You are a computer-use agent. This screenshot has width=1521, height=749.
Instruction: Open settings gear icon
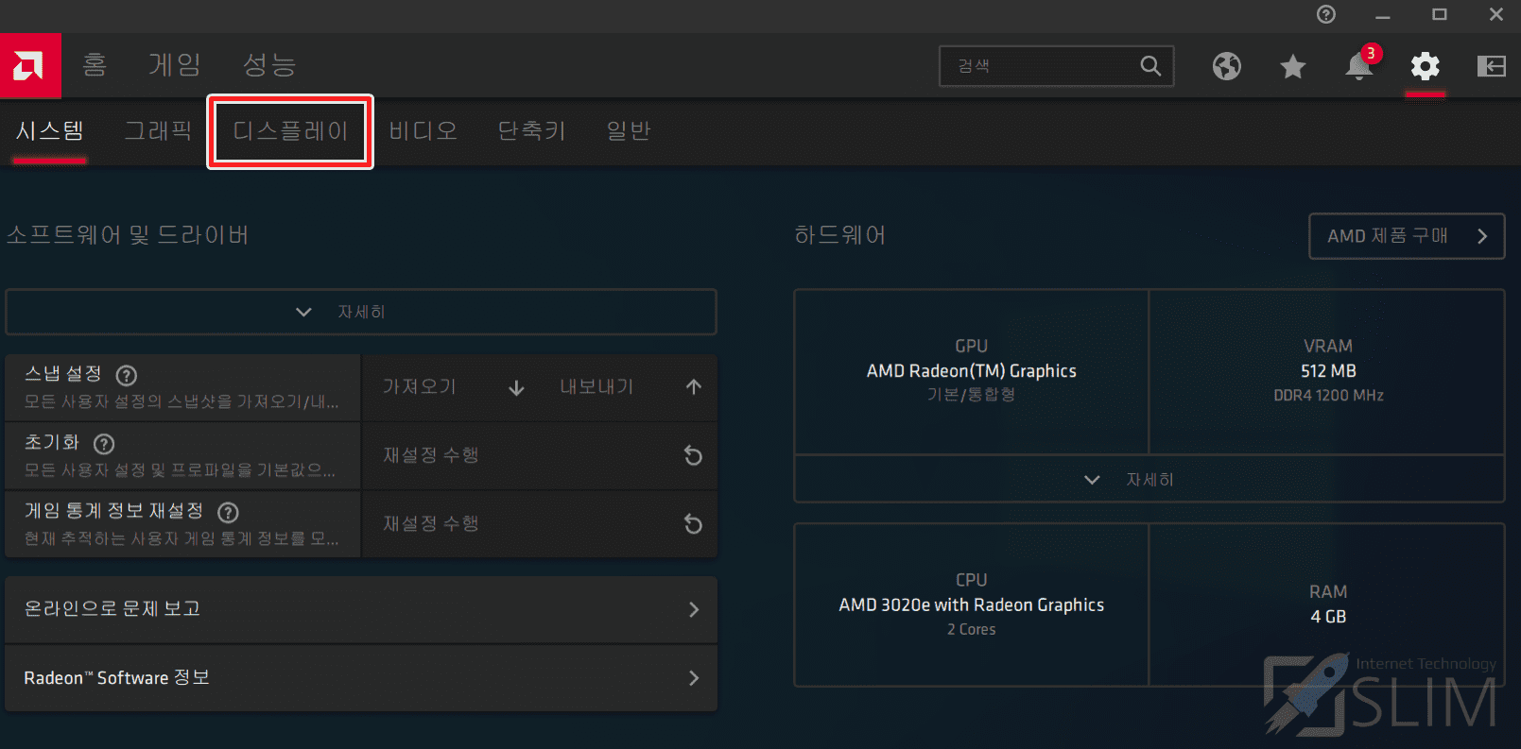pos(1425,66)
